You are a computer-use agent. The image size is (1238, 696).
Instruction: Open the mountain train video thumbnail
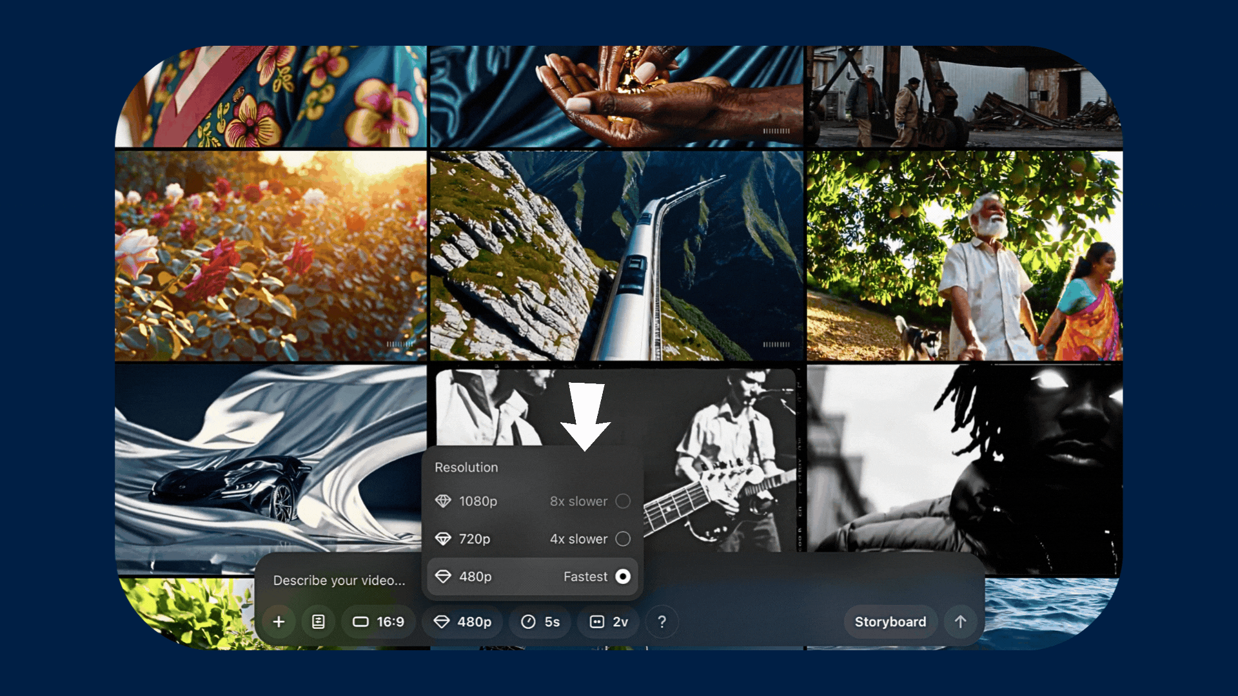(x=616, y=256)
